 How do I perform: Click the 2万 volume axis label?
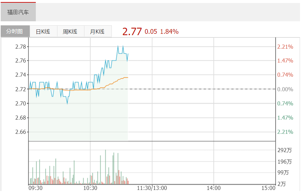pos(282,184)
